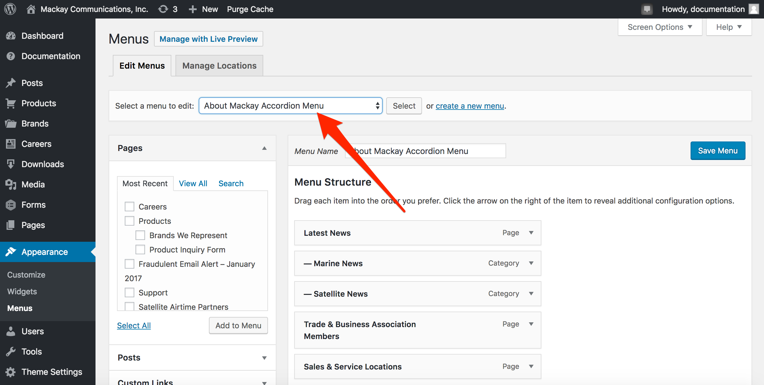The image size is (764, 385).
Task: Open the comments notification icon
Action: point(647,9)
